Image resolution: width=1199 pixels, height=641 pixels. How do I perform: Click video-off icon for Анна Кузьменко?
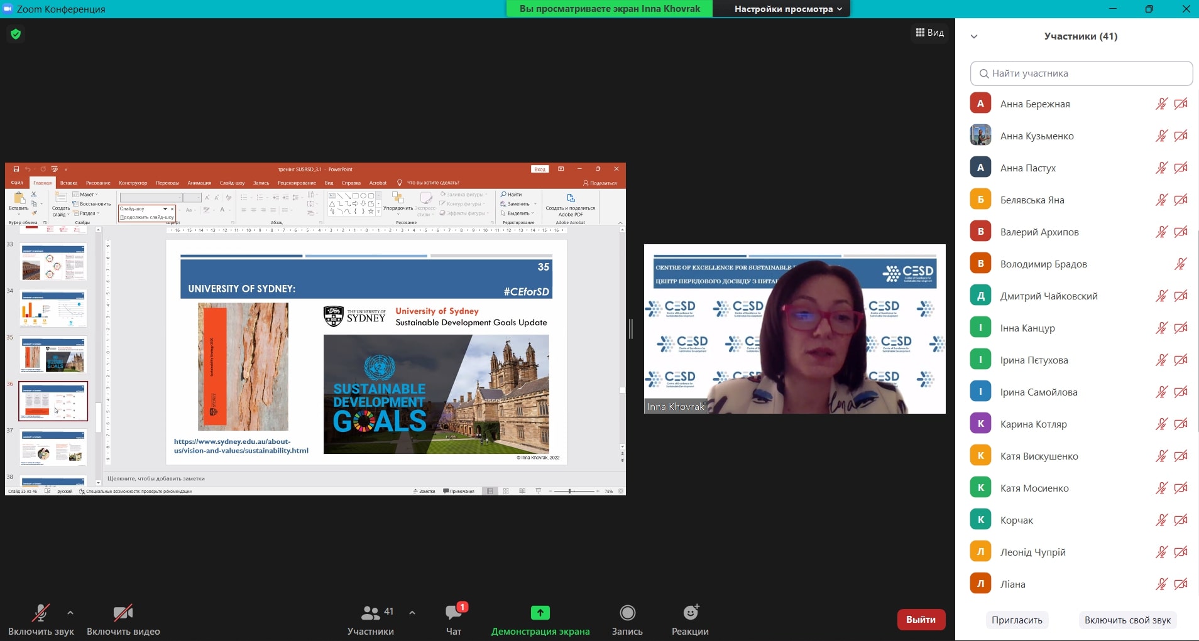pyautogui.click(x=1181, y=136)
